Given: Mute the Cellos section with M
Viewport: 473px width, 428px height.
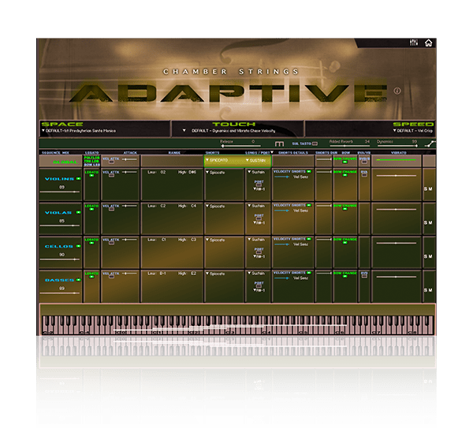Looking at the screenshot, I should [x=430, y=257].
